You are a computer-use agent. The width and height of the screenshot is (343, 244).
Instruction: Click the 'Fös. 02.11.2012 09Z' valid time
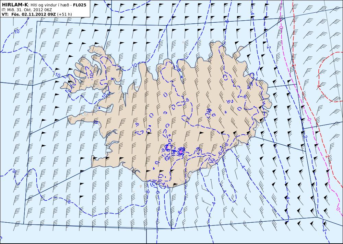[x=34, y=14]
